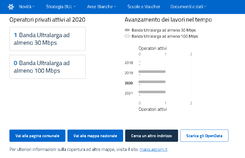Click the BUL site logo icon
The width and height of the screenshot is (245, 158).
point(11,7)
